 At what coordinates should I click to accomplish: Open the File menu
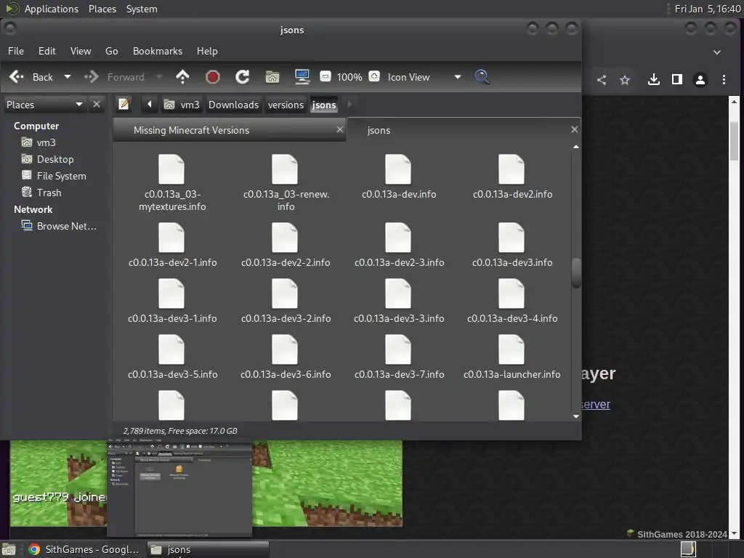pos(16,51)
